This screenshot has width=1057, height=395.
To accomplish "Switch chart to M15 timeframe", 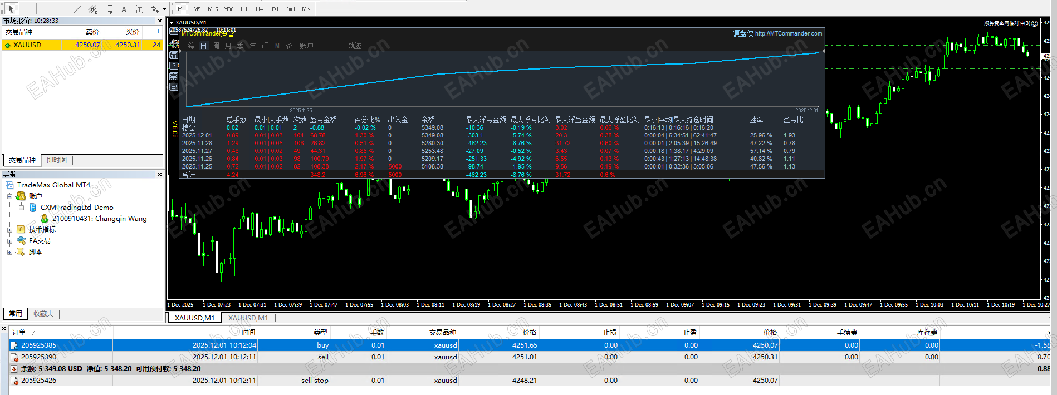I will click(x=213, y=9).
